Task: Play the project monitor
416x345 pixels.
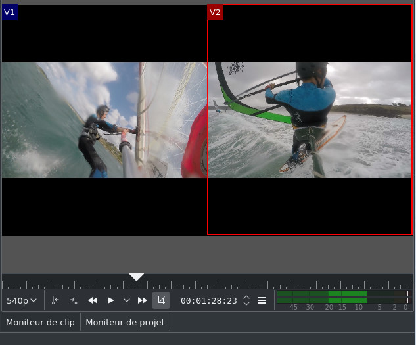Action: 110,300
